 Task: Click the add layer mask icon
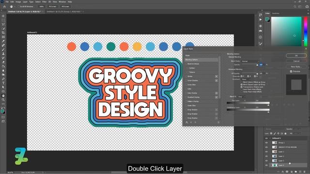click(x=287, y=172)
